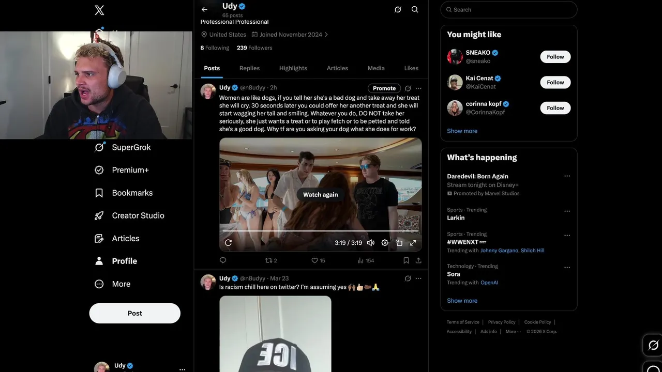Open Profile in sidebar
This screenshot has width=662, height=372.
116,261
